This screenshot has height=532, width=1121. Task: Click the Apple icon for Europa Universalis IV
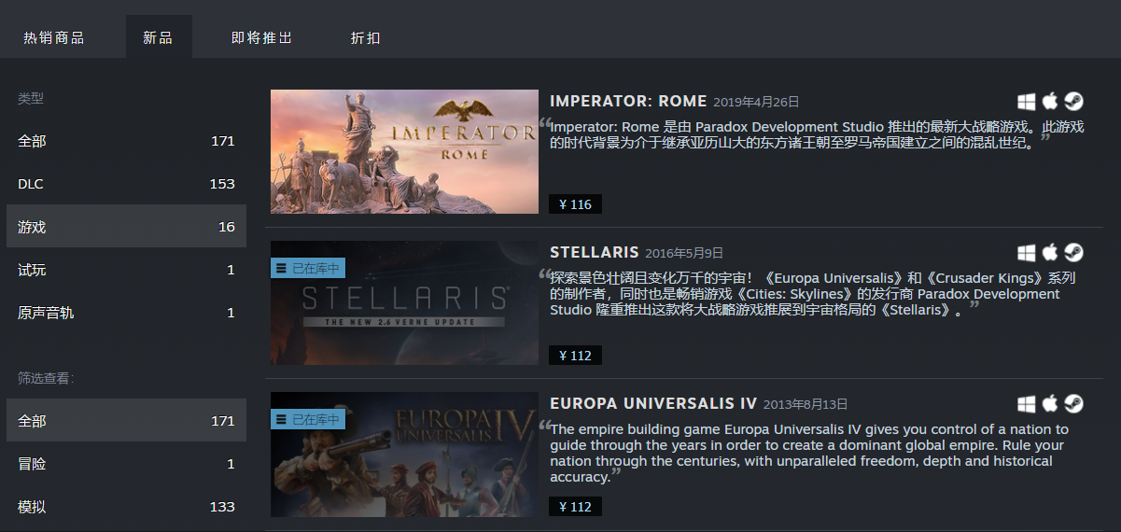1050,403
